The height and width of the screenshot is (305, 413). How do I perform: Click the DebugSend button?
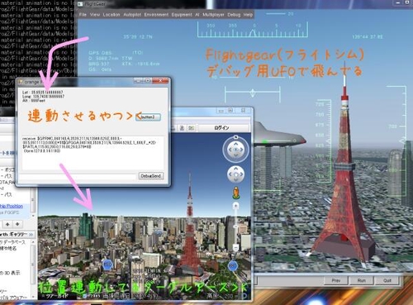click(x=150, y=176)
